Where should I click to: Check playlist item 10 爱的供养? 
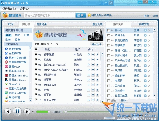click(108, 76)
